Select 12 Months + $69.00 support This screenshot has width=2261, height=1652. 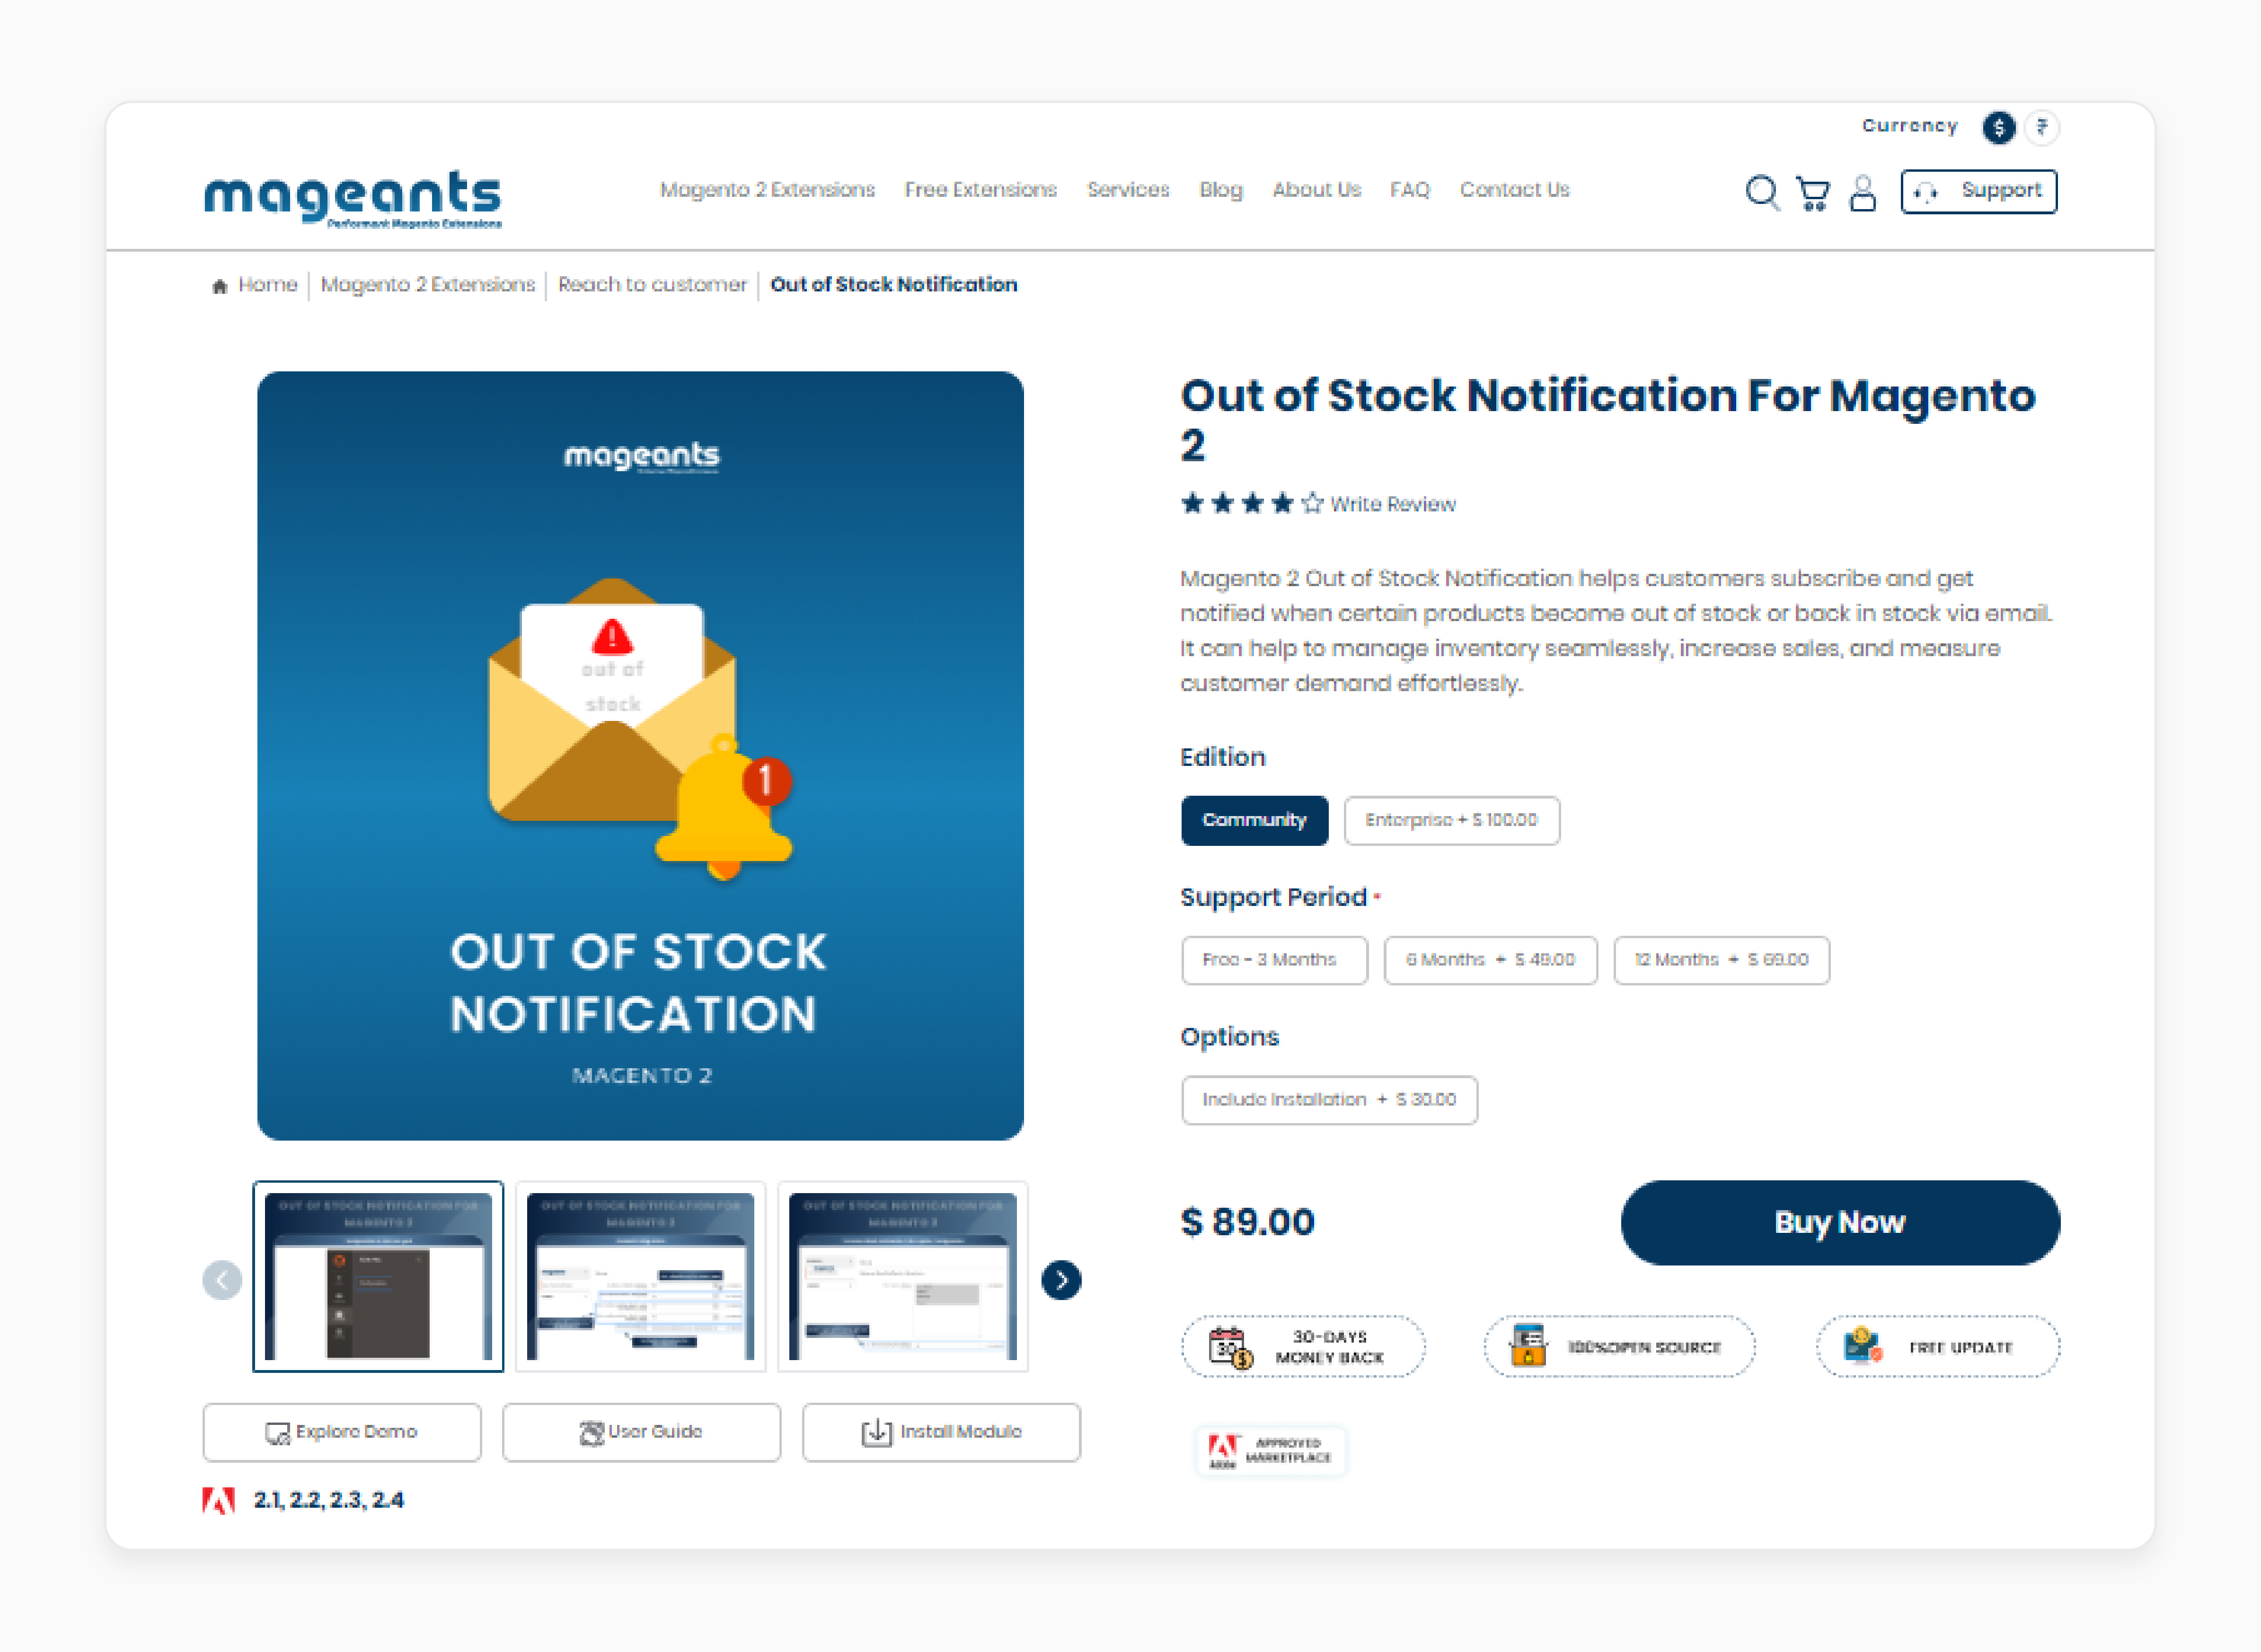[x=1721, y=960]
